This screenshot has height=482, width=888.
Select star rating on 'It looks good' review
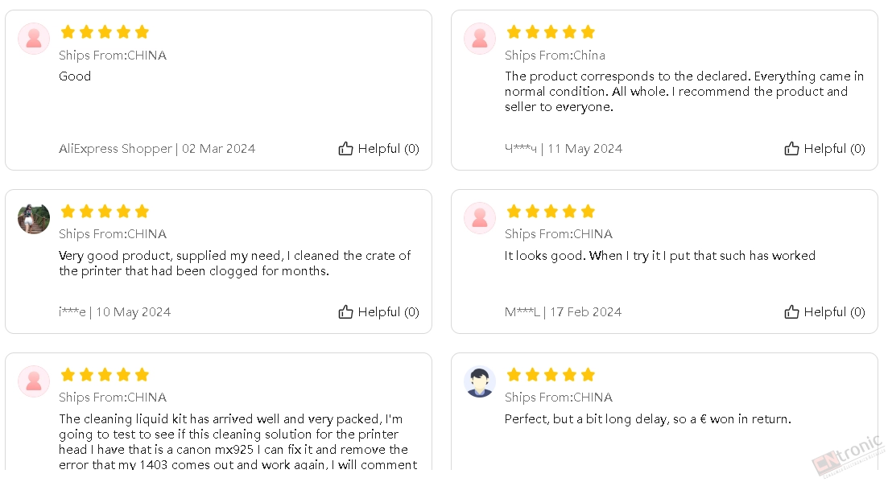(x=551, y=212)
